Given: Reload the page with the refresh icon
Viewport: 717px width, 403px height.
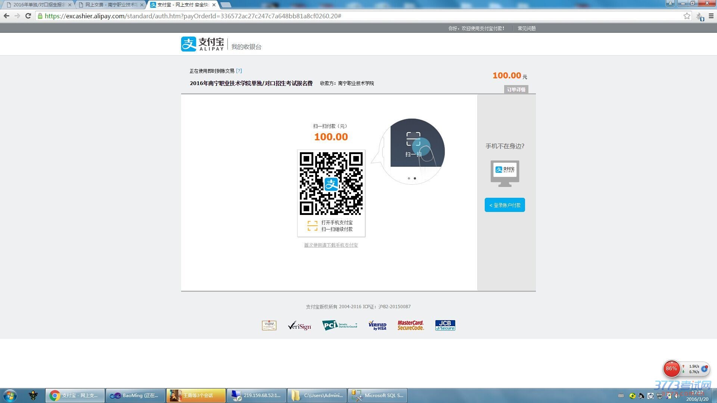Looking at the screenshot, I should click(x=28, y=16).
